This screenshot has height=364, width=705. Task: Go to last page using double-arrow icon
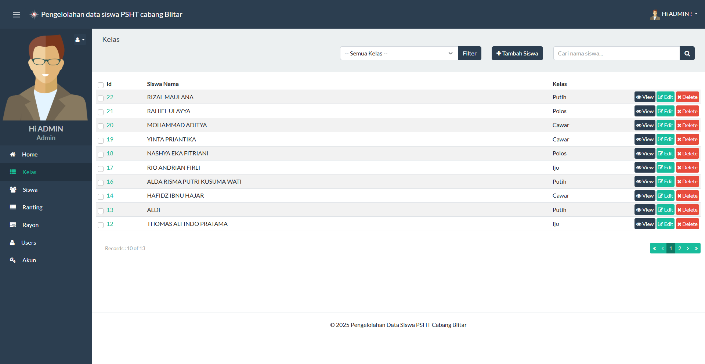pyautogui.click(x=696, y=248)
